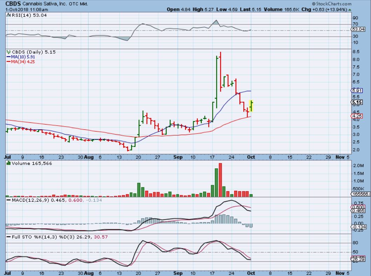Click the RSI indicator icon beside RSI(14)
Viewport: 371px width, 276px height.
(8, 15)
